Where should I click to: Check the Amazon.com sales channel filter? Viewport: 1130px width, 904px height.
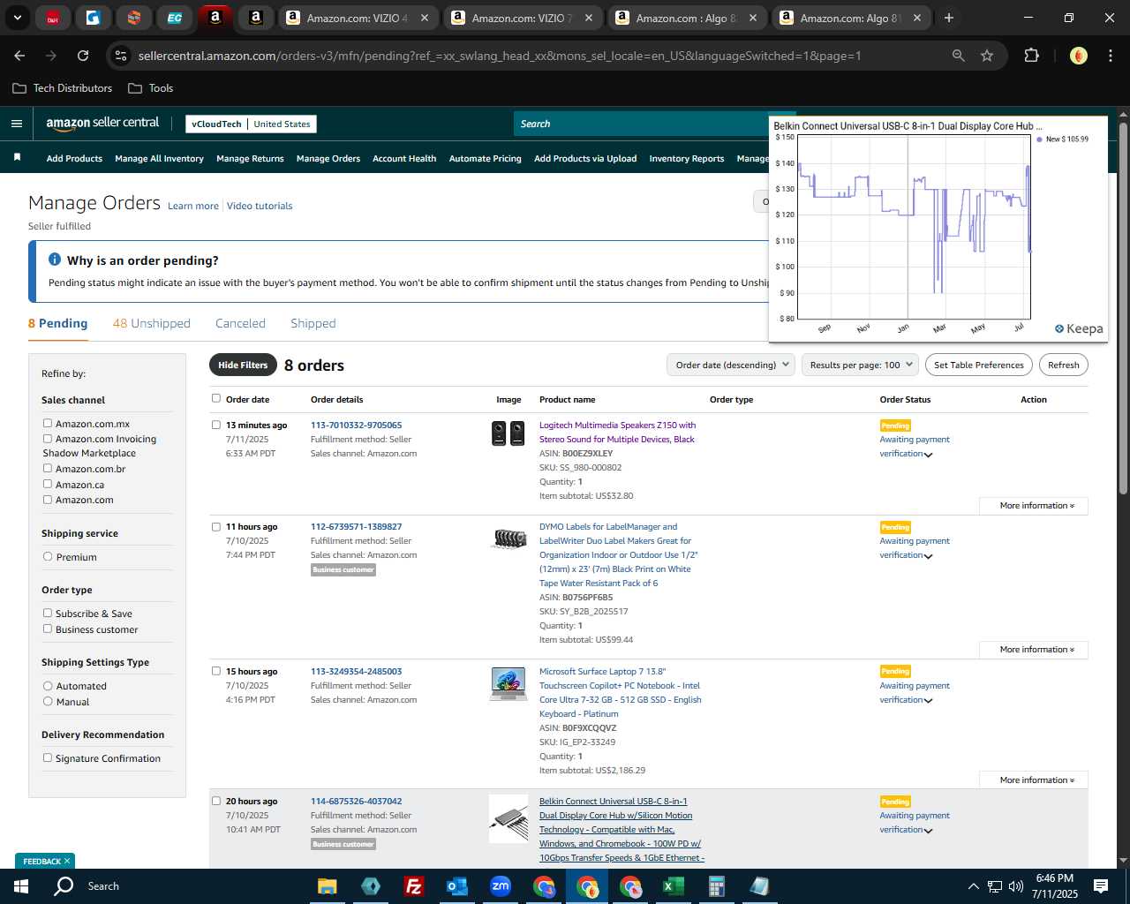[48, 499]
